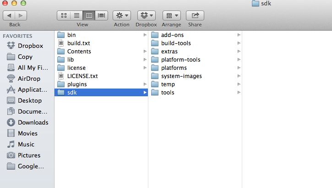Open Desktop from the sidebar

pos(27,101)
